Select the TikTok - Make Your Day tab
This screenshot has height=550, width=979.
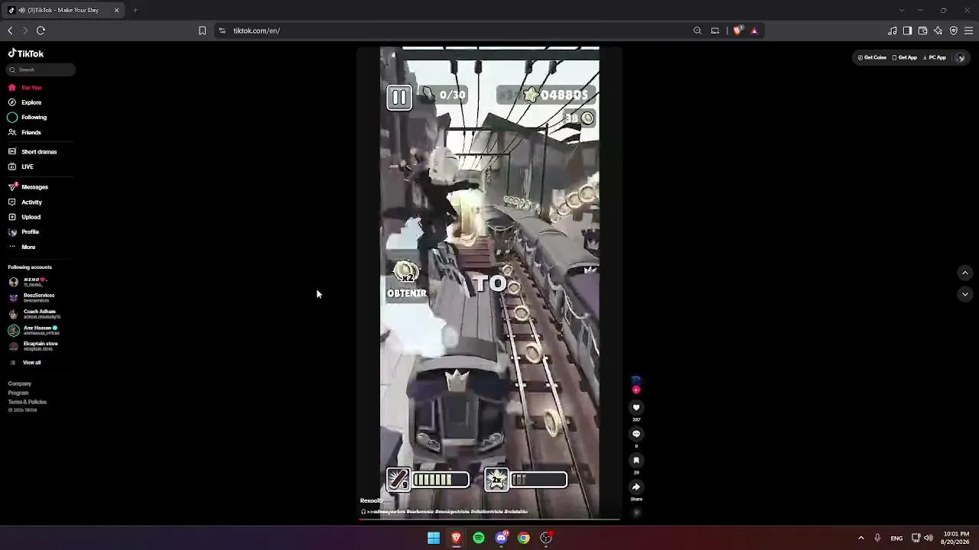(63, 10)
